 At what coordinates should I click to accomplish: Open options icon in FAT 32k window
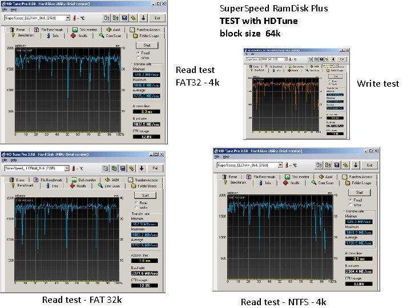pos(132,168)
